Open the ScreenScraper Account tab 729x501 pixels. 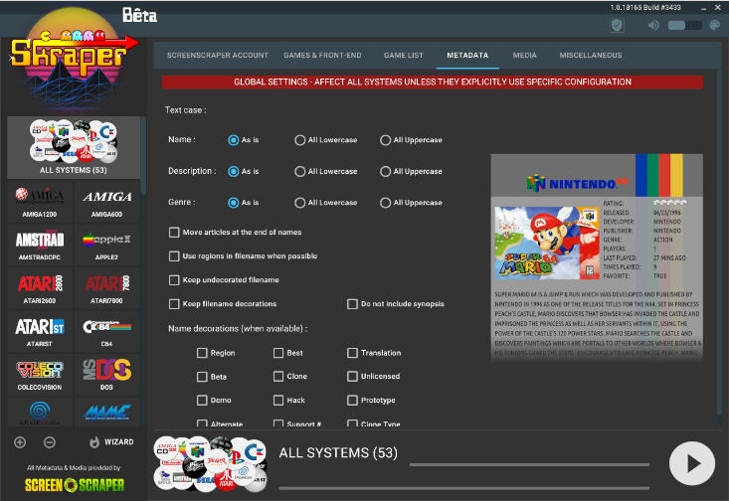click(218, 55)
